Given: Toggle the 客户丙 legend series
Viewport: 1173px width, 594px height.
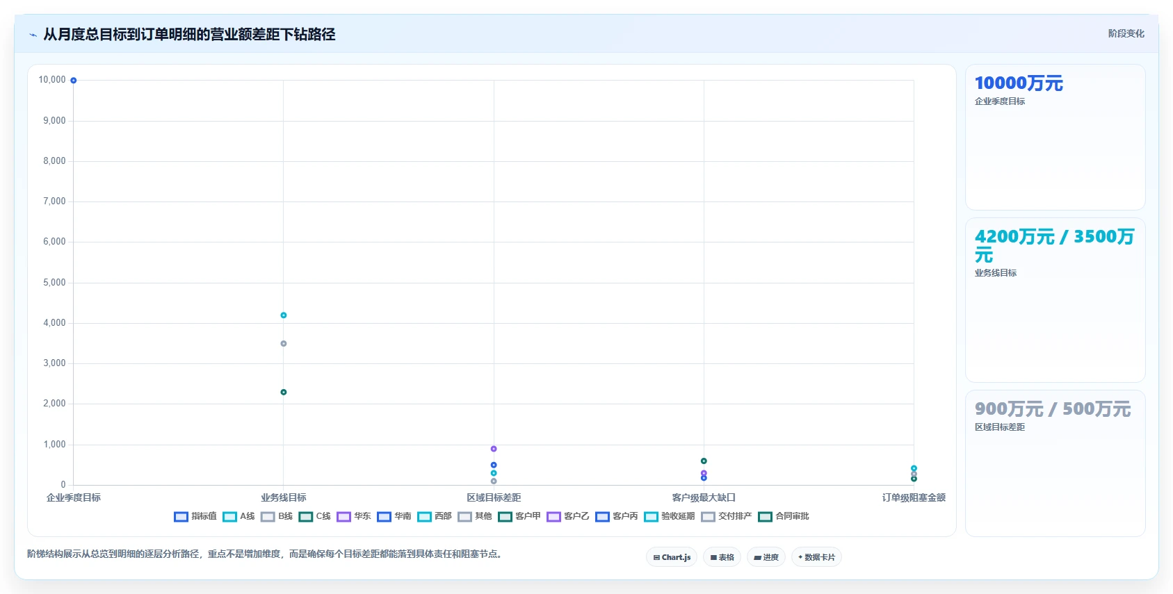Looking at the screenshot, I should coord(617,516).
